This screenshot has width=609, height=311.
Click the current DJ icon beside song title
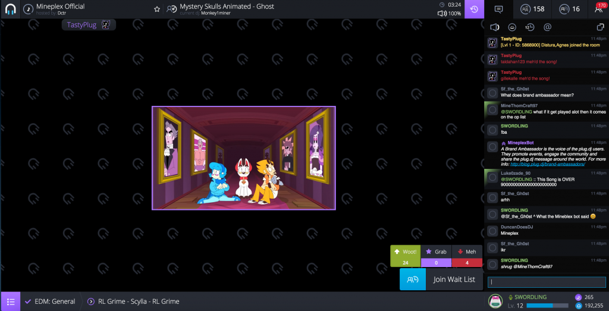tap(172, 9)
